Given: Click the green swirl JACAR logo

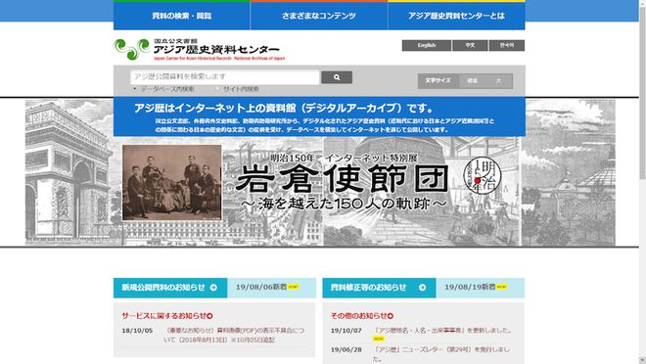Looking at the screenshot, I should click(x=131, y=49).
